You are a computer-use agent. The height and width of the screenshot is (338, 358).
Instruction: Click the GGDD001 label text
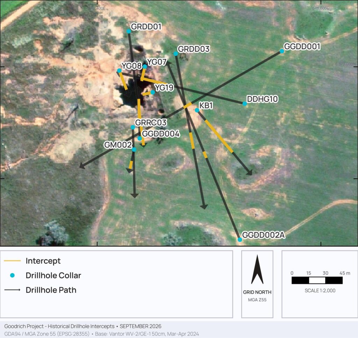tap(302, 46)
